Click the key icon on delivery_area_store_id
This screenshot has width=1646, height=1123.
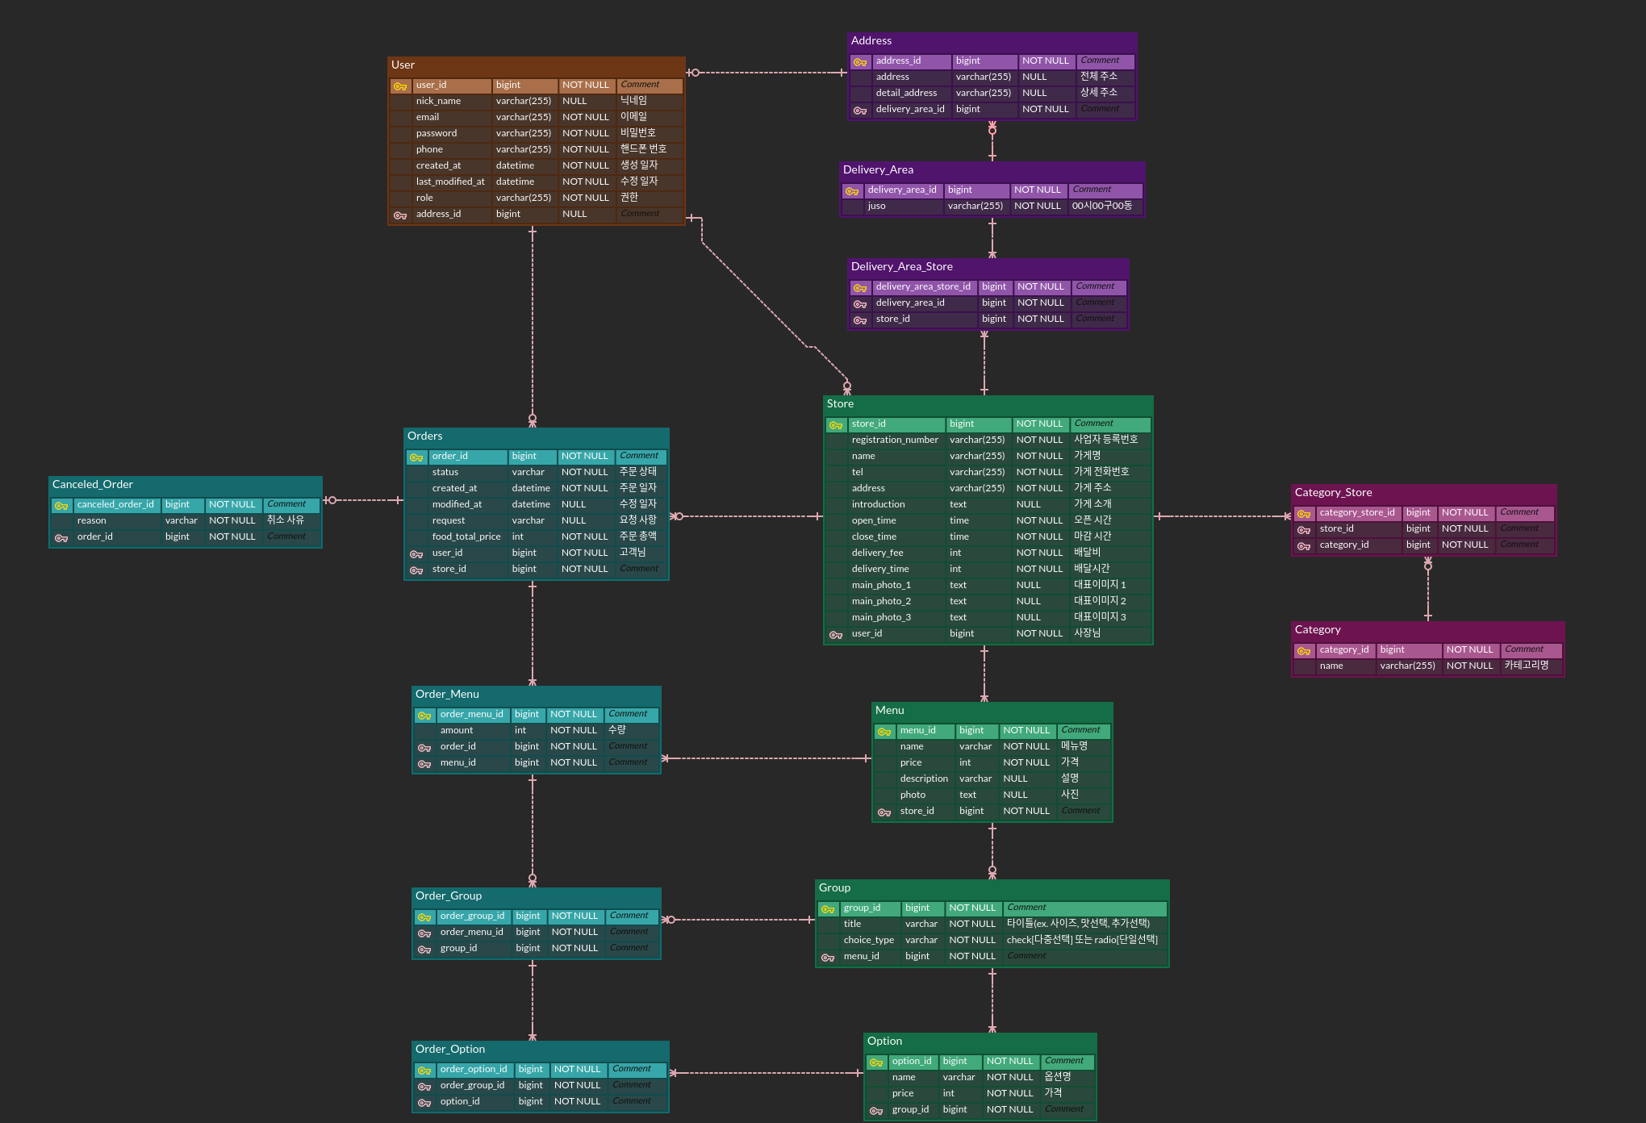(860, 286)
